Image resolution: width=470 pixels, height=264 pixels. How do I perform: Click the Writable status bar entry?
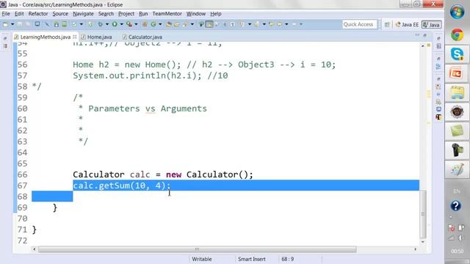(202, 259)
